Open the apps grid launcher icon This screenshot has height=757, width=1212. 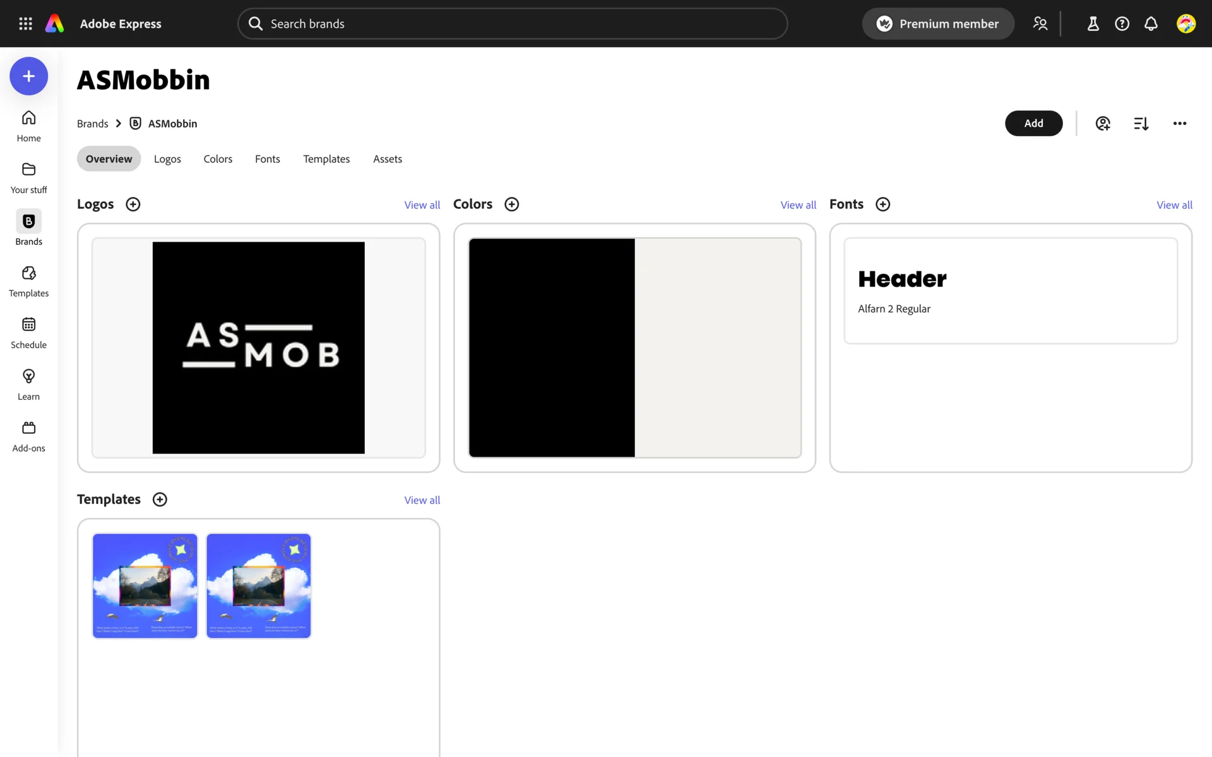tap(25, 23)
